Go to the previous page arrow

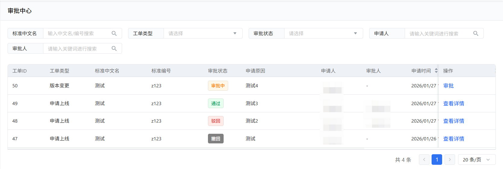click(x=424, y=160)
